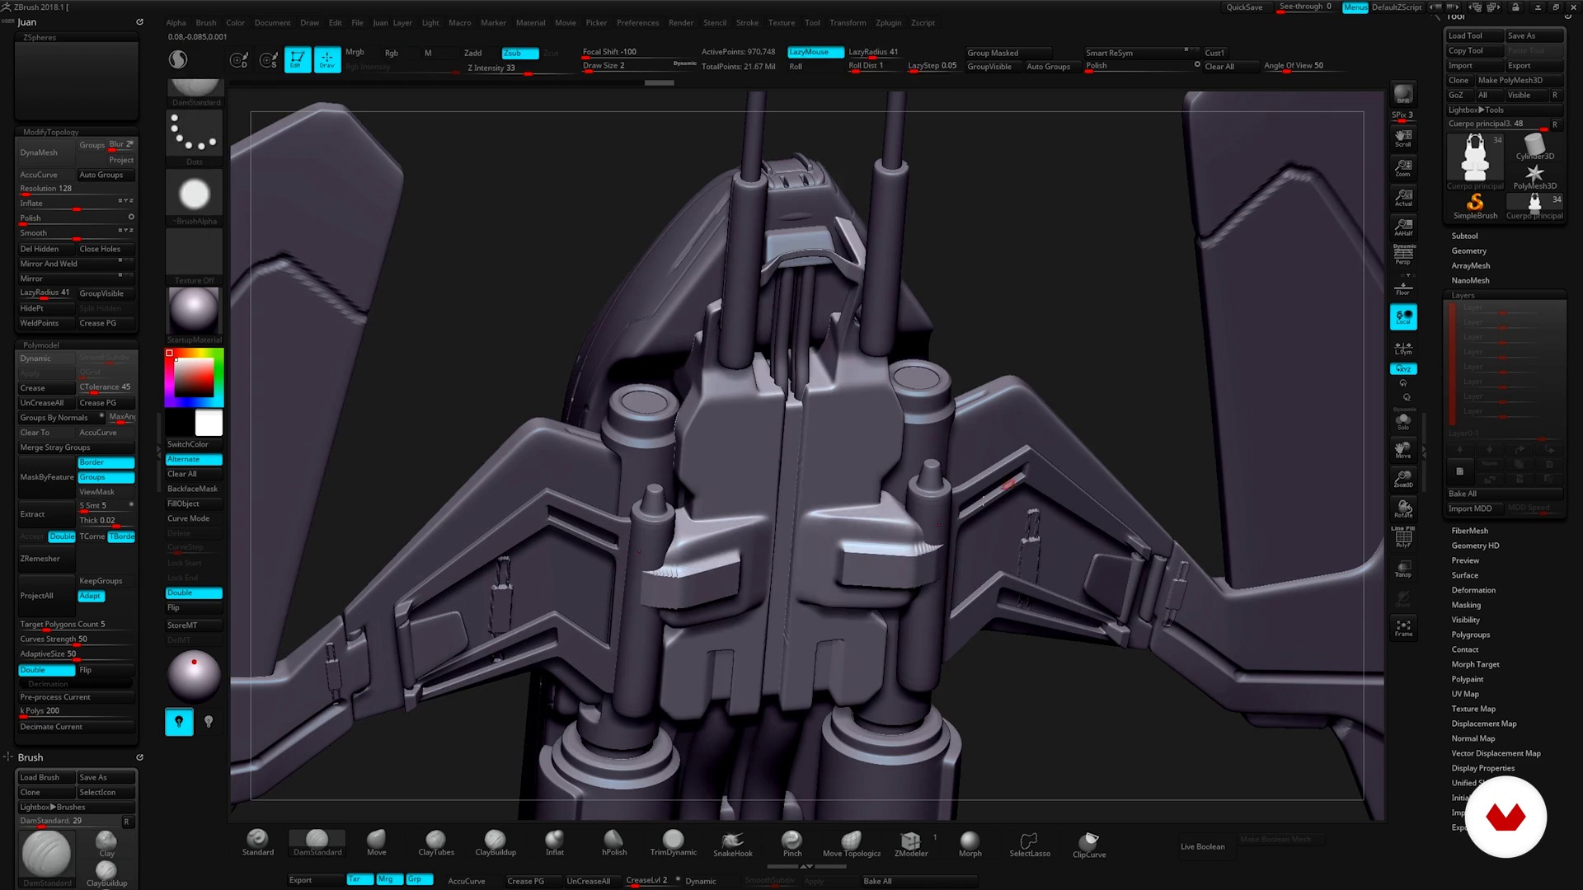Click the DynaMesh button
The height and width of the screenshot is (890, 1583).
[x=46, y=152]
